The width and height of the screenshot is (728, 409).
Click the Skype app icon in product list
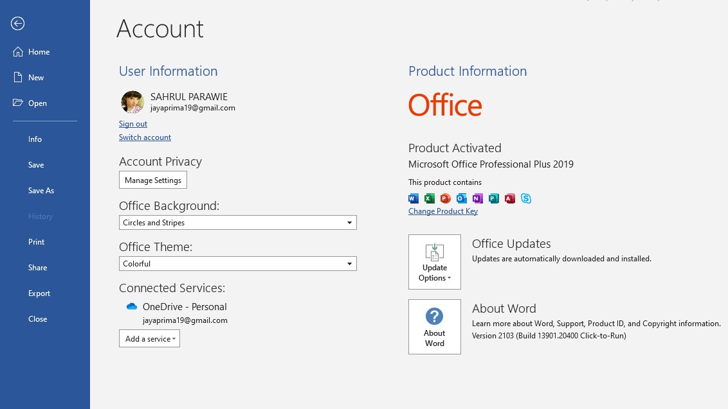(525, 198)
